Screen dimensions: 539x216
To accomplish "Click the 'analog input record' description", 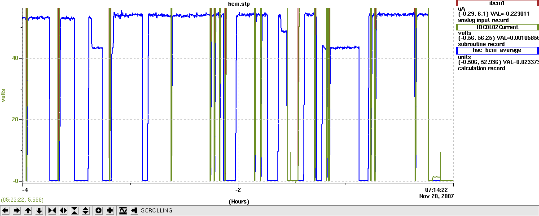I will [483, 20].
